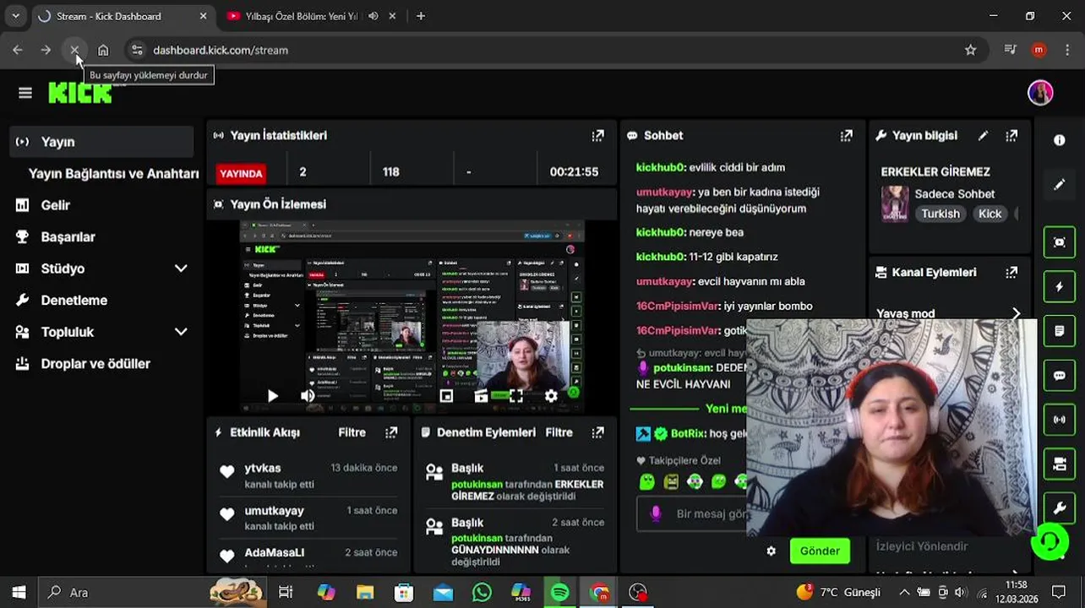Bookmark this page with the star
Image resolution: width=1085 pixels, height=608 pixels.
tap(970, 50)
